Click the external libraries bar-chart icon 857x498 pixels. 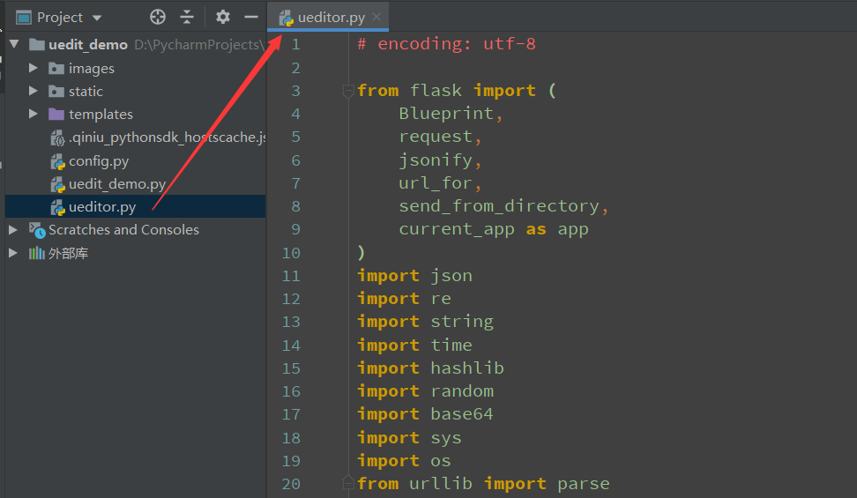point(37,253)
